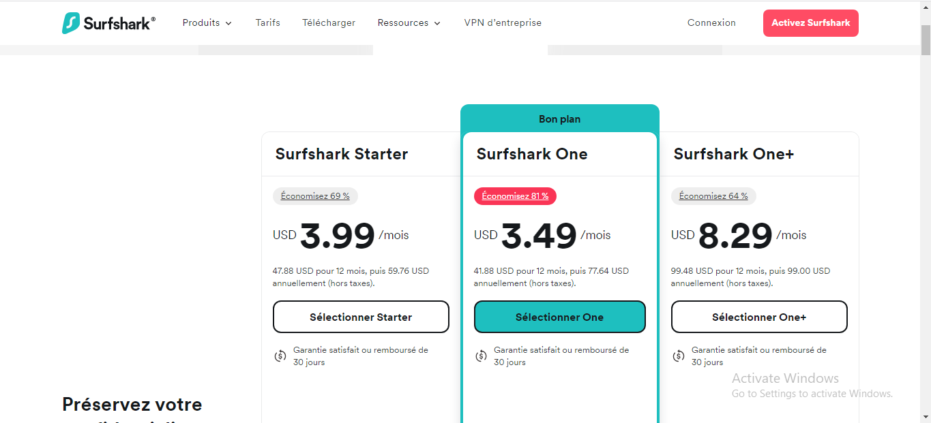
Task: Click the money-back guarantee icon under Starter
Action: click(280, 356)
